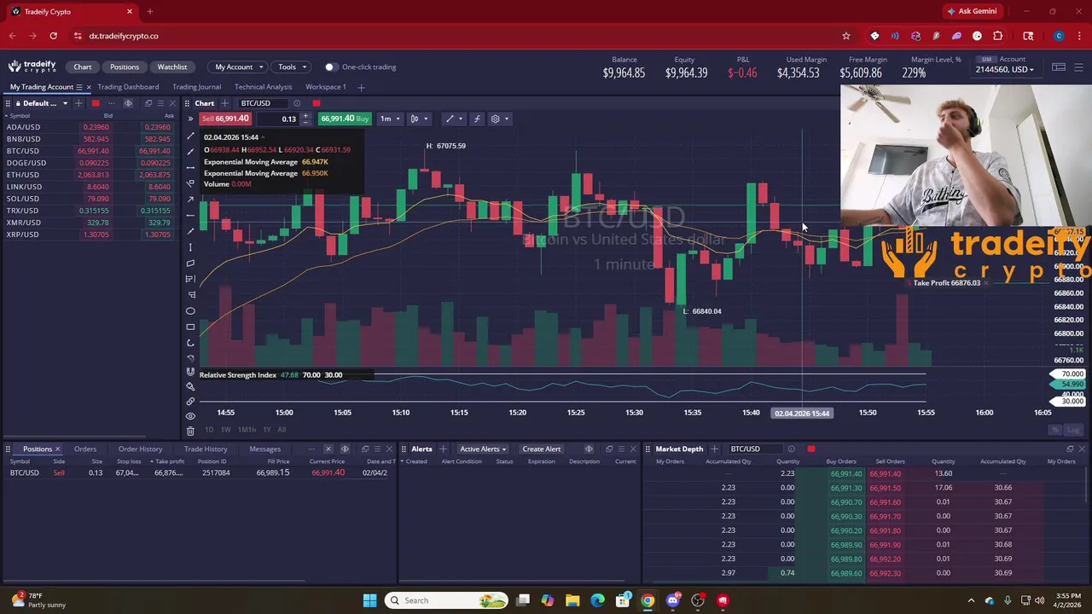
Task: Open Chrome from the Windows taskbar
Action: (648, 600)
